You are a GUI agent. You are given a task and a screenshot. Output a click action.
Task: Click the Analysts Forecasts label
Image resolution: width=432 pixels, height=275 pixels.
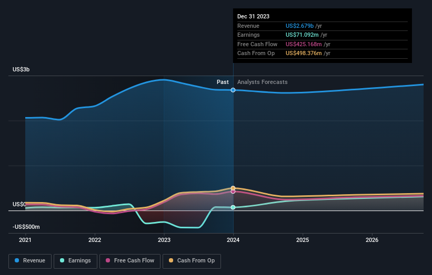click(262, 82)
